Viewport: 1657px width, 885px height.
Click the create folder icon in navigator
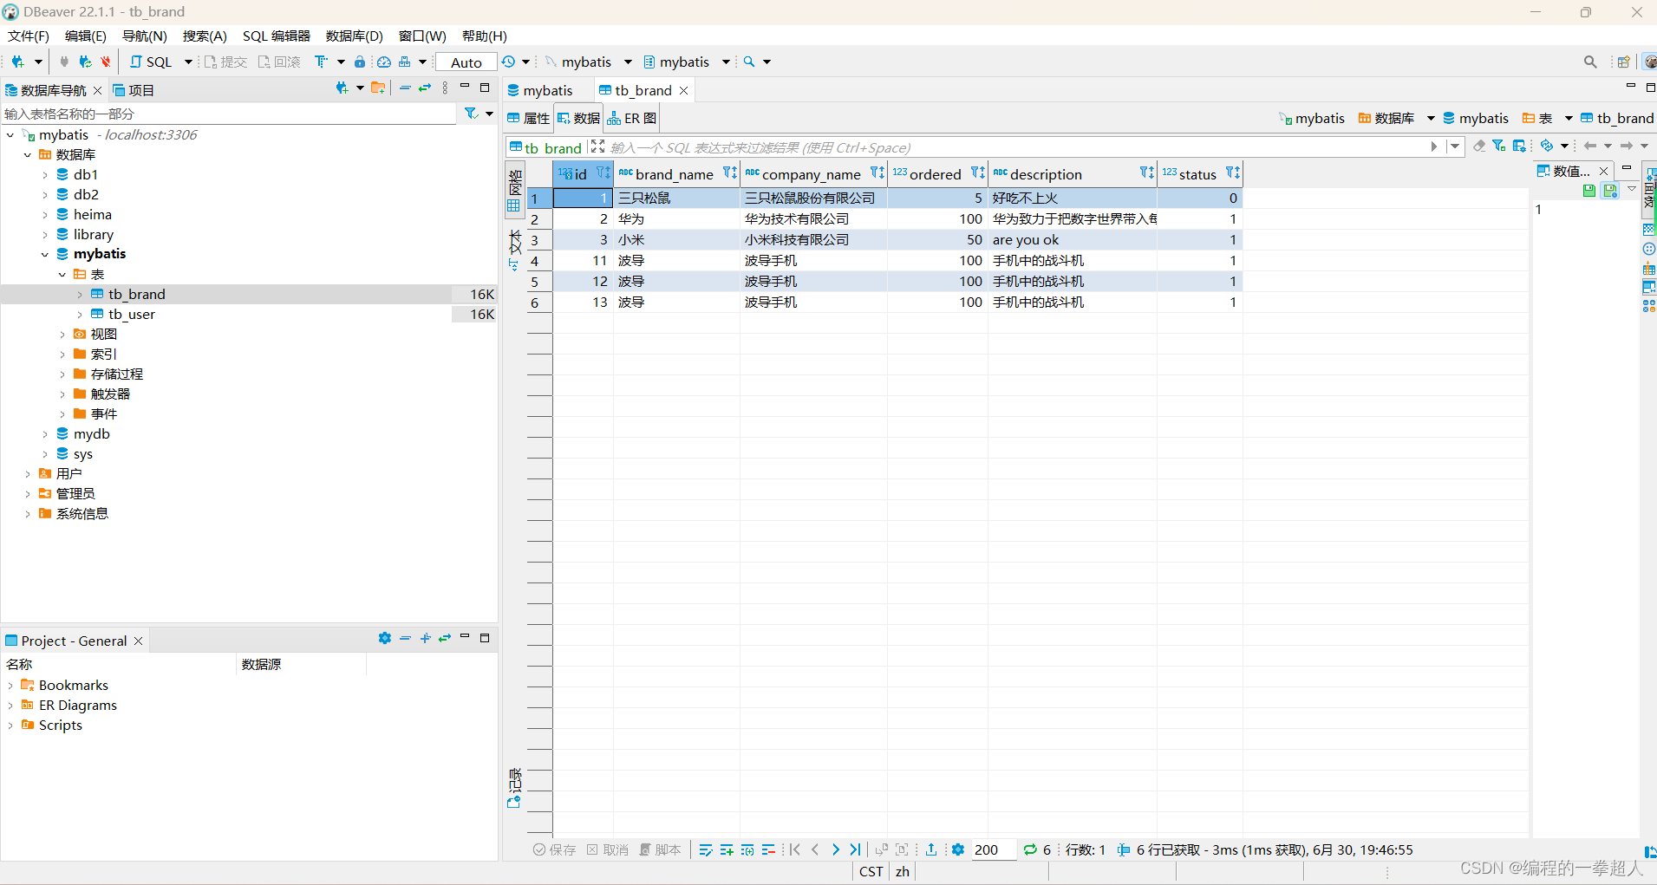(378, 88)
